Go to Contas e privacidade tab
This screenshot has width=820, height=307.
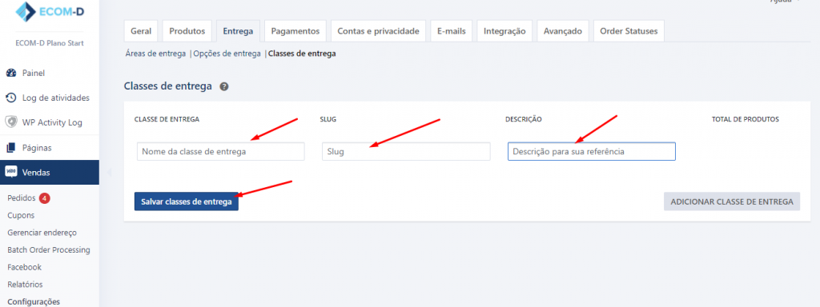(378, 31)
